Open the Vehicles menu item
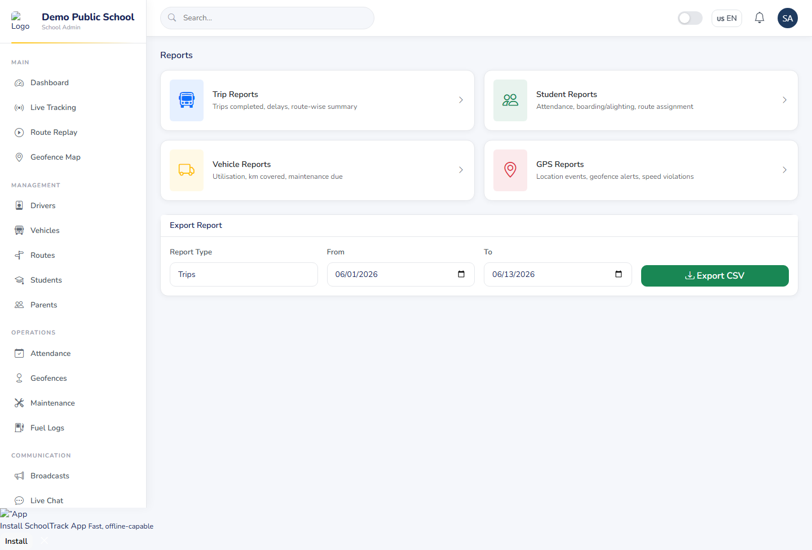 pyautogui.click(x=73, y=231)
